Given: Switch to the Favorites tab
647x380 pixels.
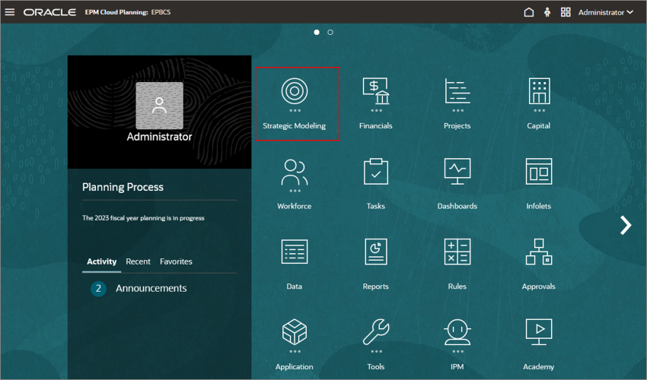Looking at the screenshot, I should pos(176,261).
